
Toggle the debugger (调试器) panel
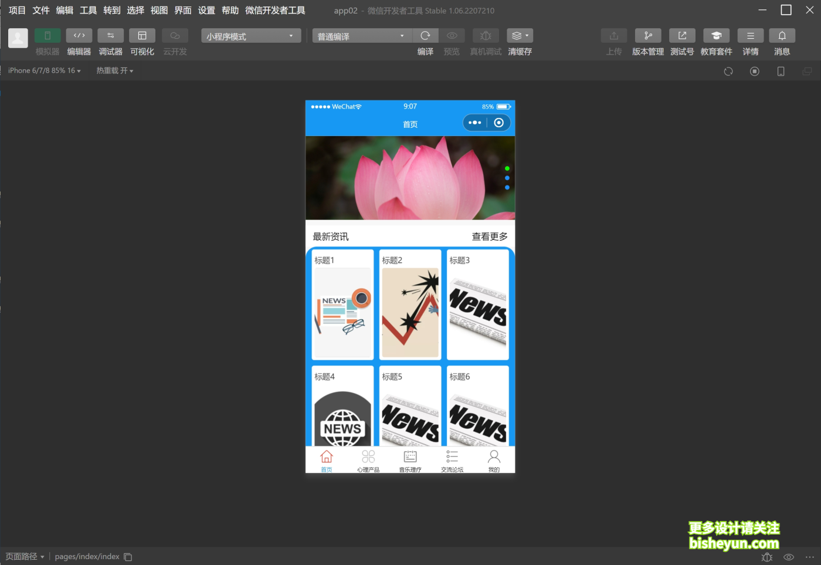[110, 36]
